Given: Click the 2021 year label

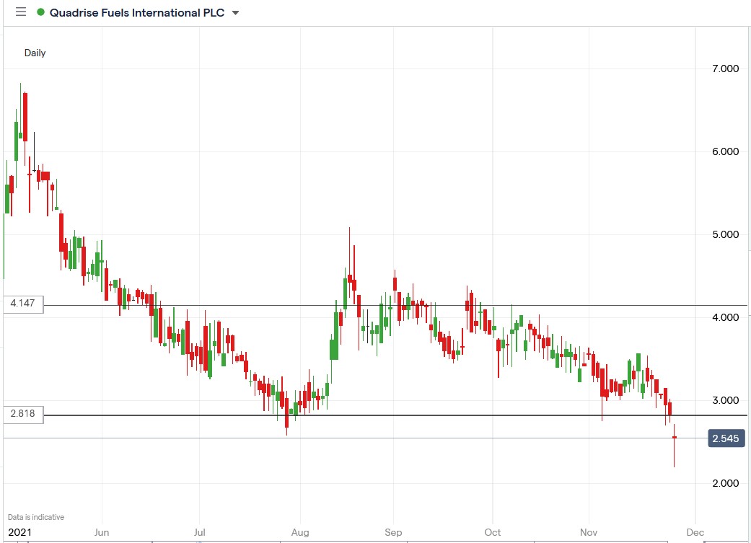Looking at the screenshot, I should [x=21, y=531].
